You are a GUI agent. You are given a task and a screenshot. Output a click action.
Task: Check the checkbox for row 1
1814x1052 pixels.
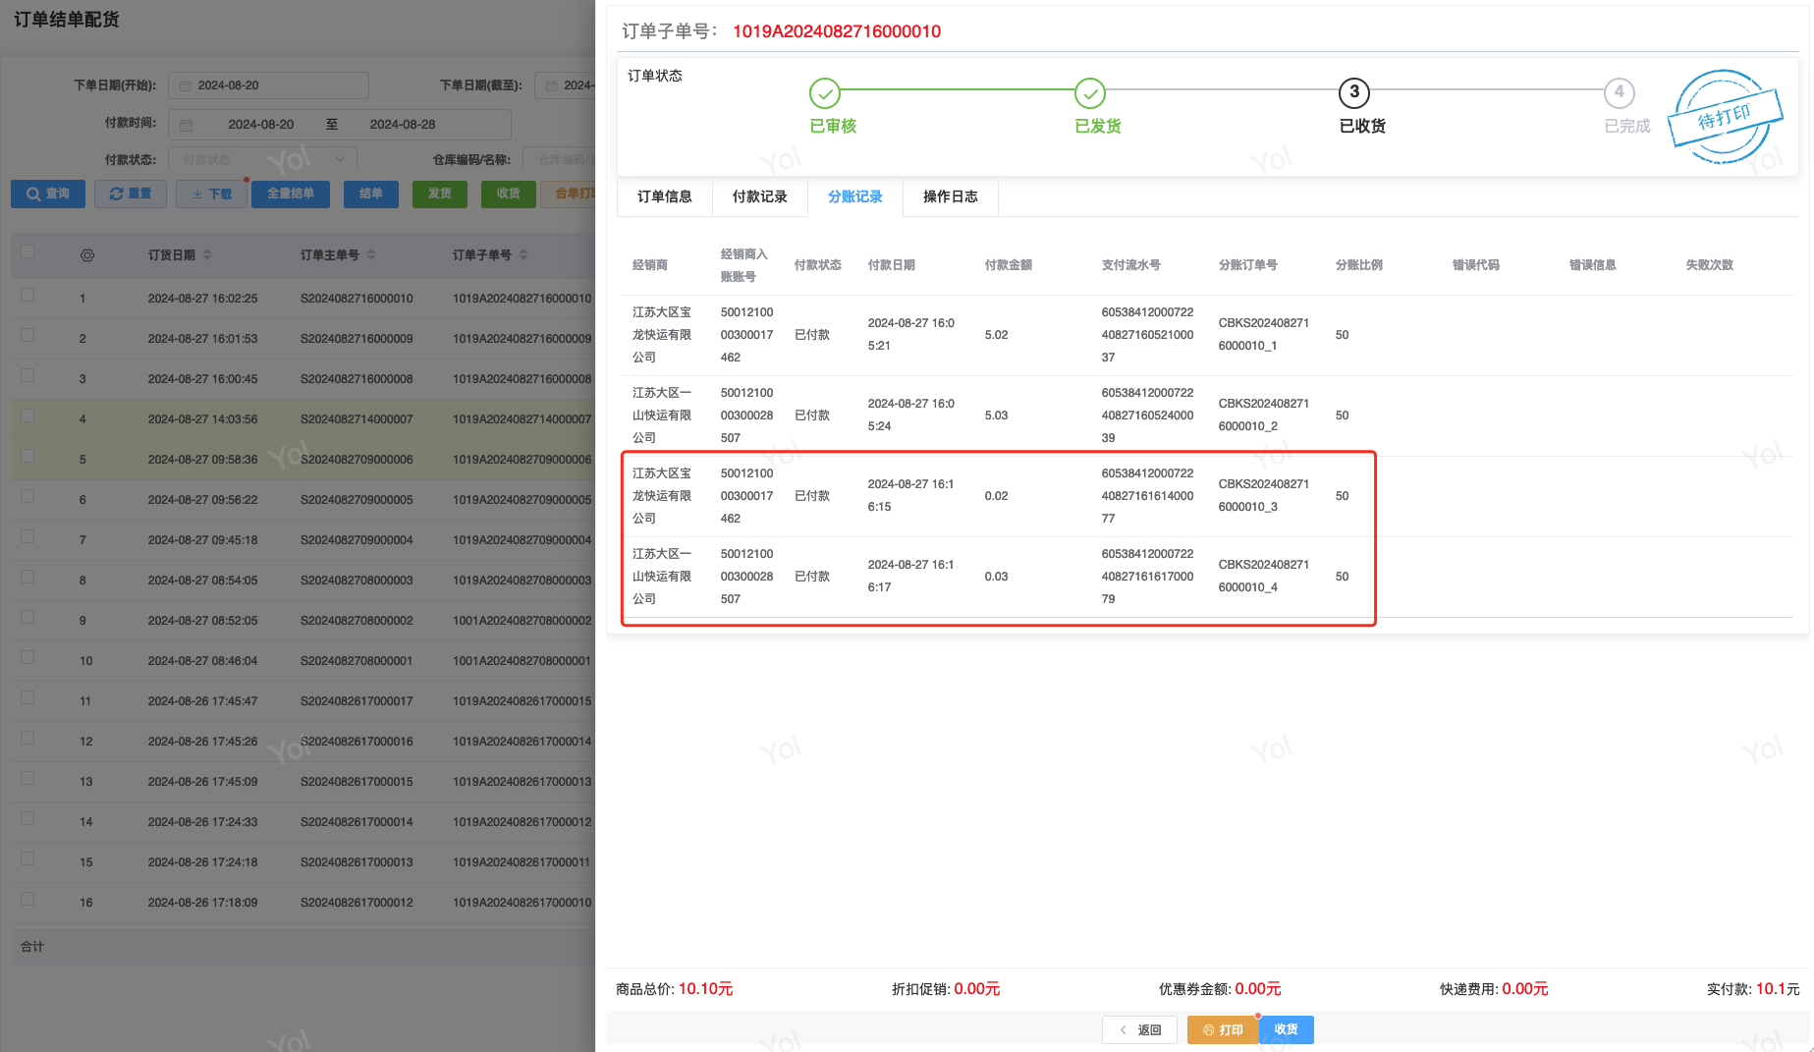pos(27,295)
